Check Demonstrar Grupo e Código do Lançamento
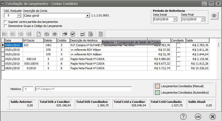Viewport: 222px width, 121px height. pyautogui.click(x=6, y=26)
